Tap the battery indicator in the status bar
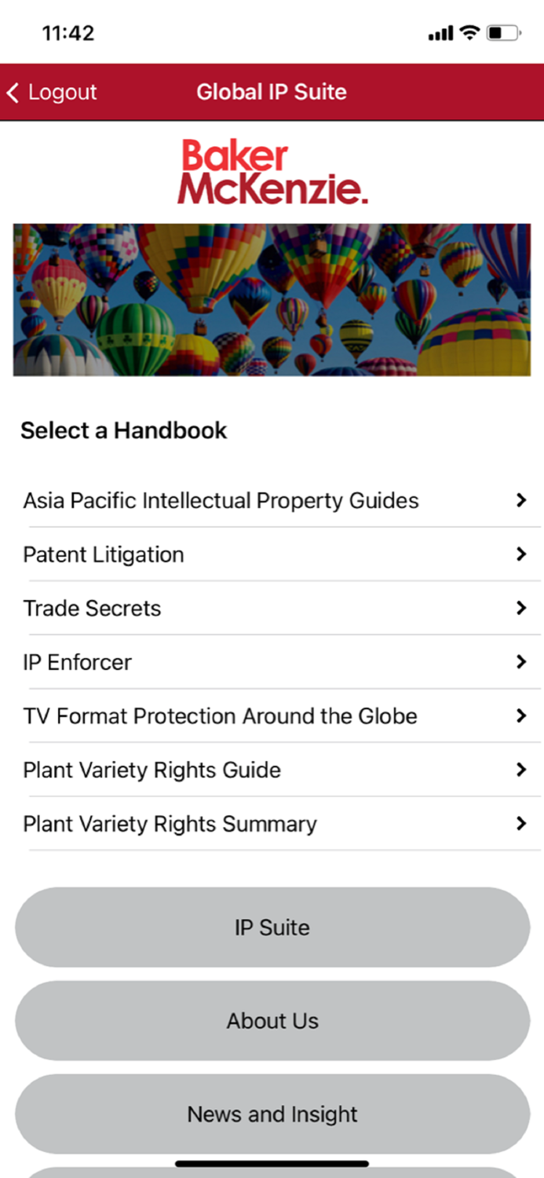The height and width of the screenshot is (1178, 544). [502, 33]
